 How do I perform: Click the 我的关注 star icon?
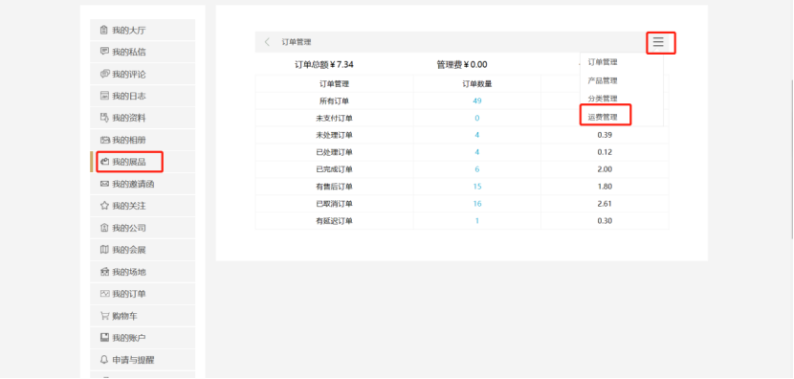(x=104, y=206)
